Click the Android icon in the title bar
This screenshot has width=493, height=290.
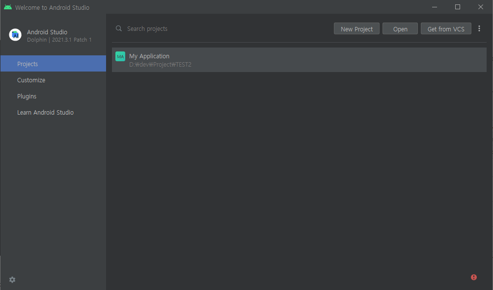pyautogui.click(x=8, y=7)
